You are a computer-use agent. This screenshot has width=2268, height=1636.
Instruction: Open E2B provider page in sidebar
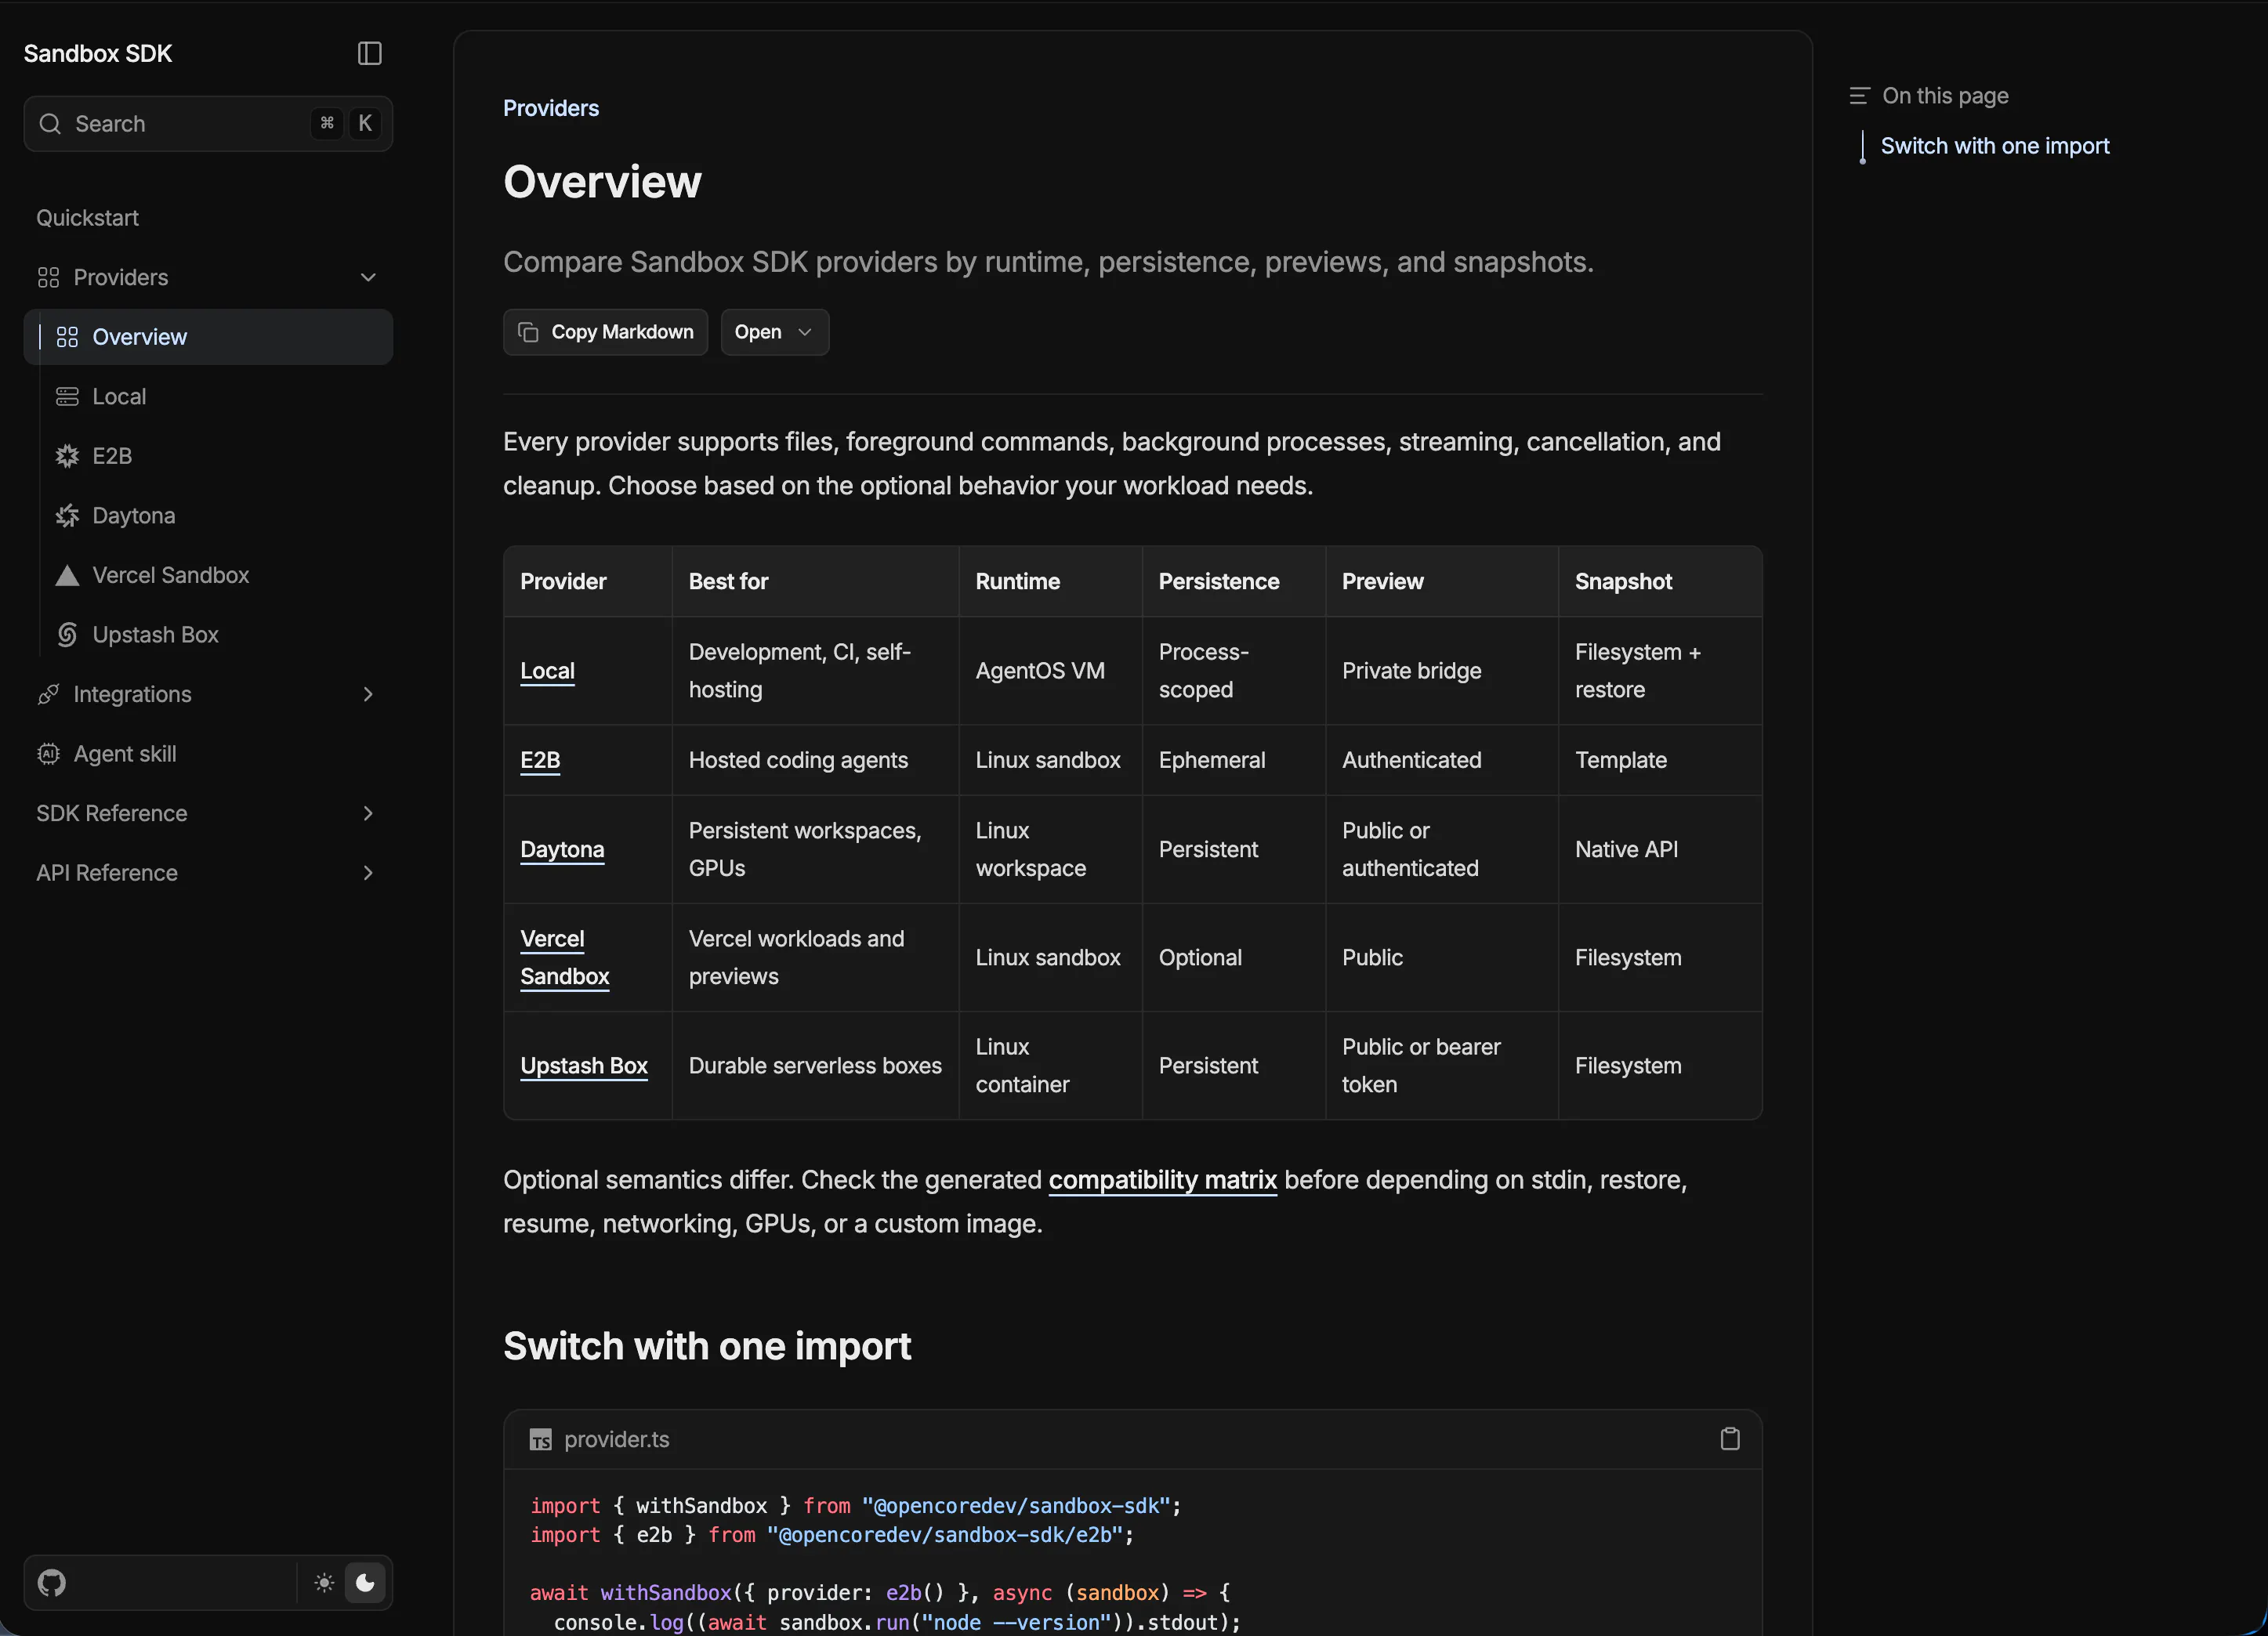(x=112, y=456)
